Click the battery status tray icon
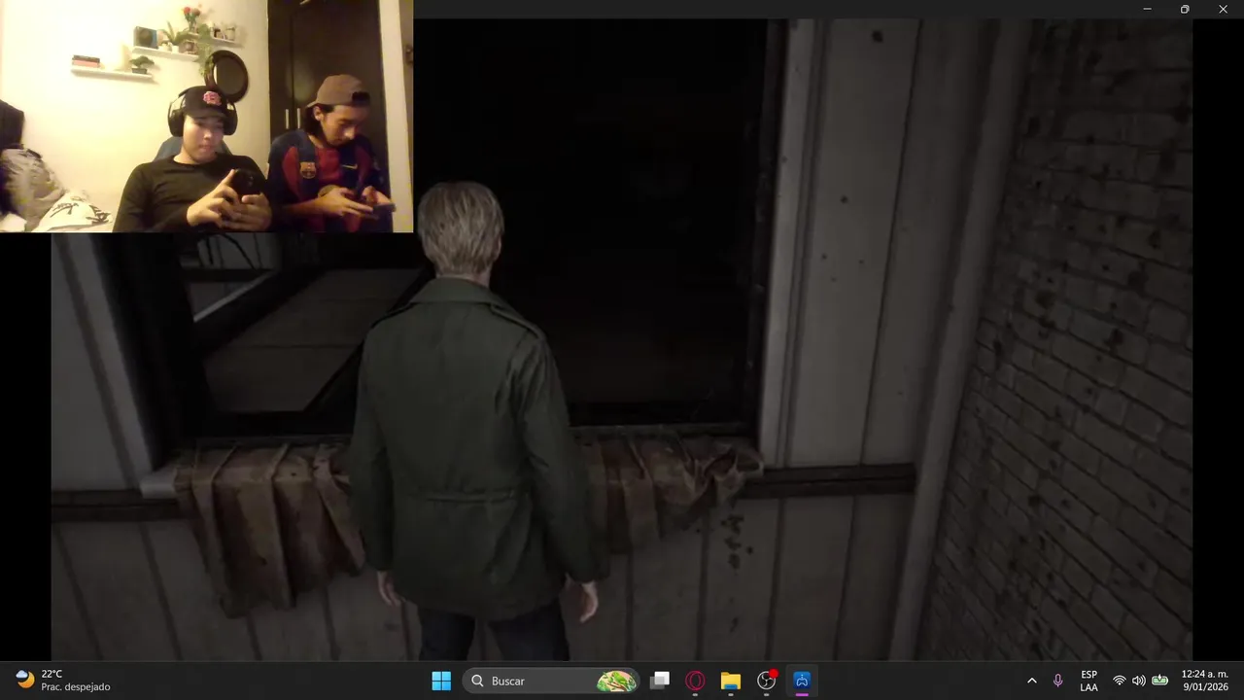The width and height of the screenshot is (1244, 700). point(1159,681)
